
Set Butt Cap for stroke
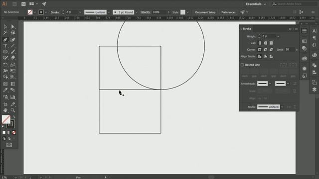(x=260, y=43)
